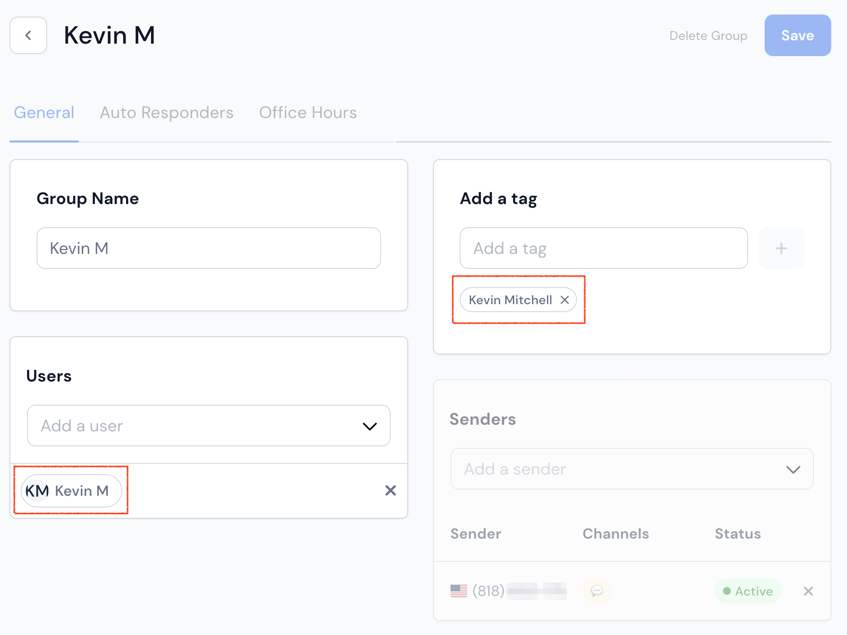Focus the Add a tag input
This screenshot has width=847, height=635.
coord(604,248)
